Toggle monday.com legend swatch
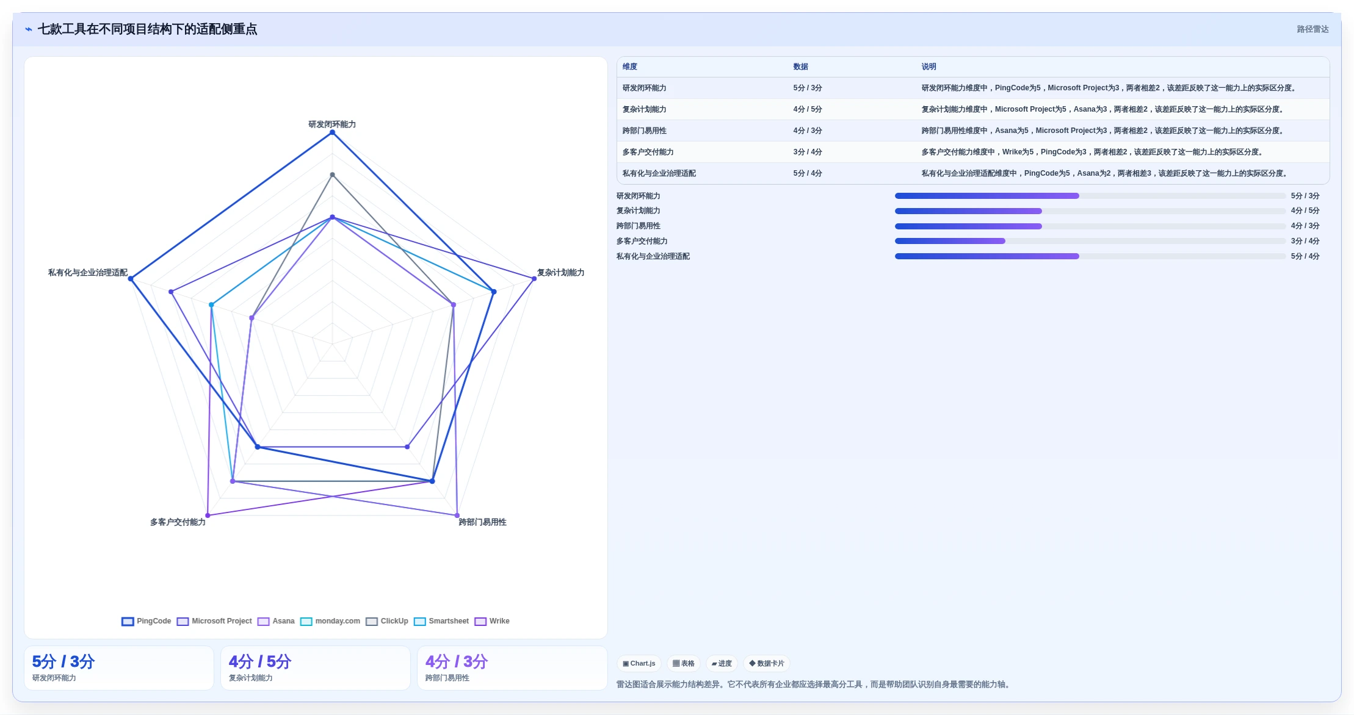The width and height of the screenshot is (1354, 715). pyautogui.click(x=306, y=622)
